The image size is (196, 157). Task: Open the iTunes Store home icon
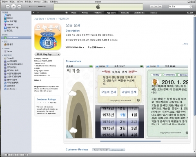coord(67,13)
